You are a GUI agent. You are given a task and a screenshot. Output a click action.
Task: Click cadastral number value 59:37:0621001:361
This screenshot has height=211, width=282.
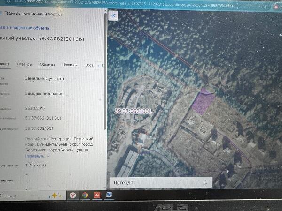coord(43,118)
